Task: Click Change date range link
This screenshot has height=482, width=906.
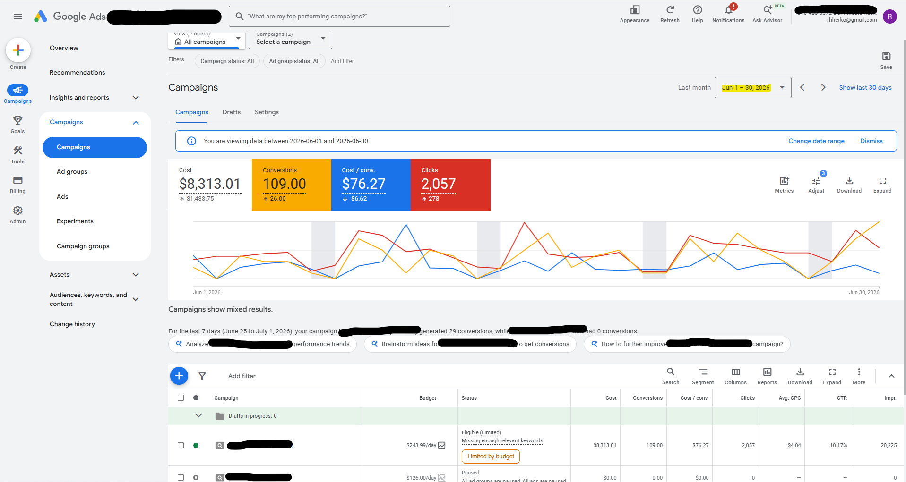Action: click(x=816, y=141)
